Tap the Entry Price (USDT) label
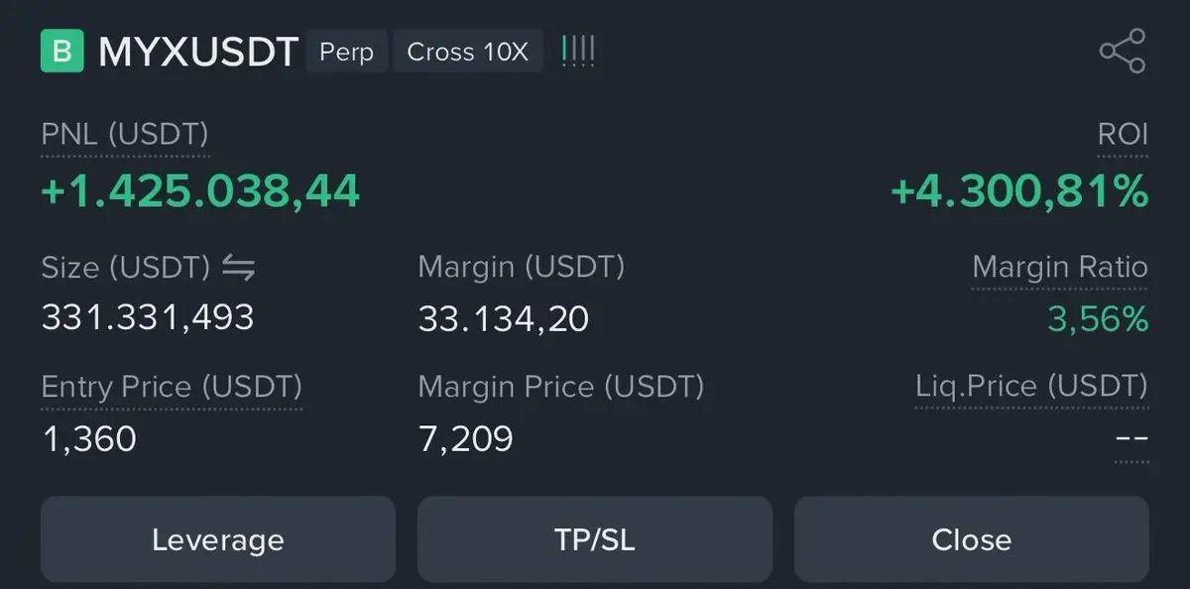This screenshot has width=1190, height=589. 172,387
